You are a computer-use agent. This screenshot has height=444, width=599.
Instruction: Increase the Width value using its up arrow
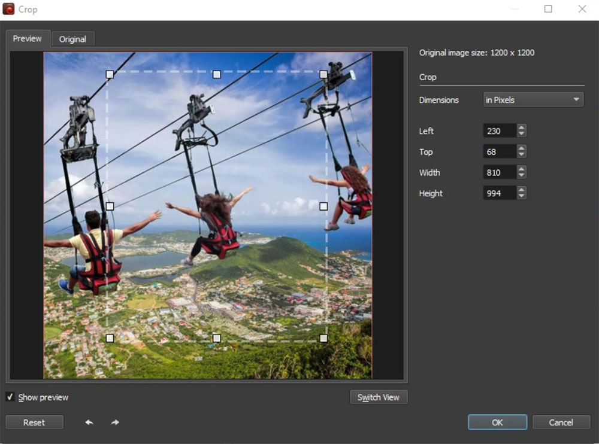521,169
